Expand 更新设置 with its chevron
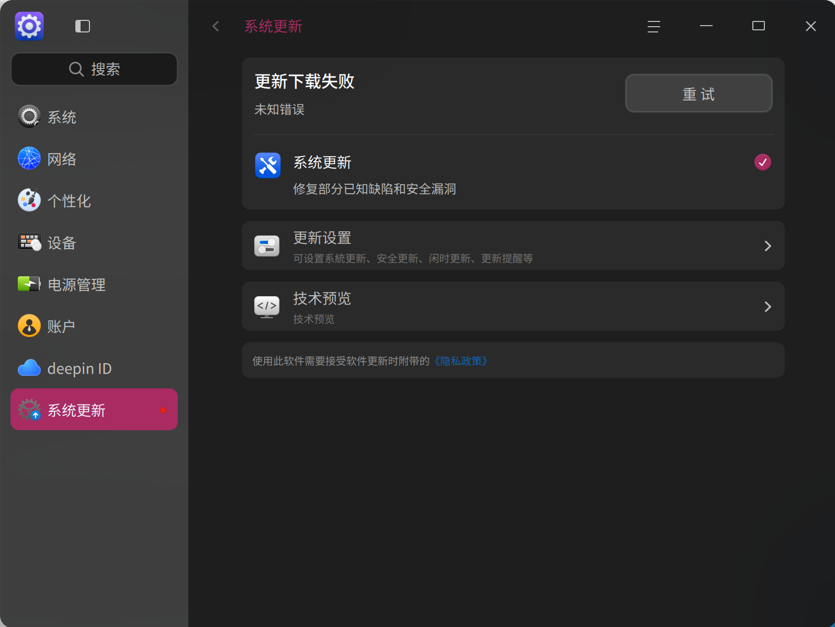 click(768, 246)
